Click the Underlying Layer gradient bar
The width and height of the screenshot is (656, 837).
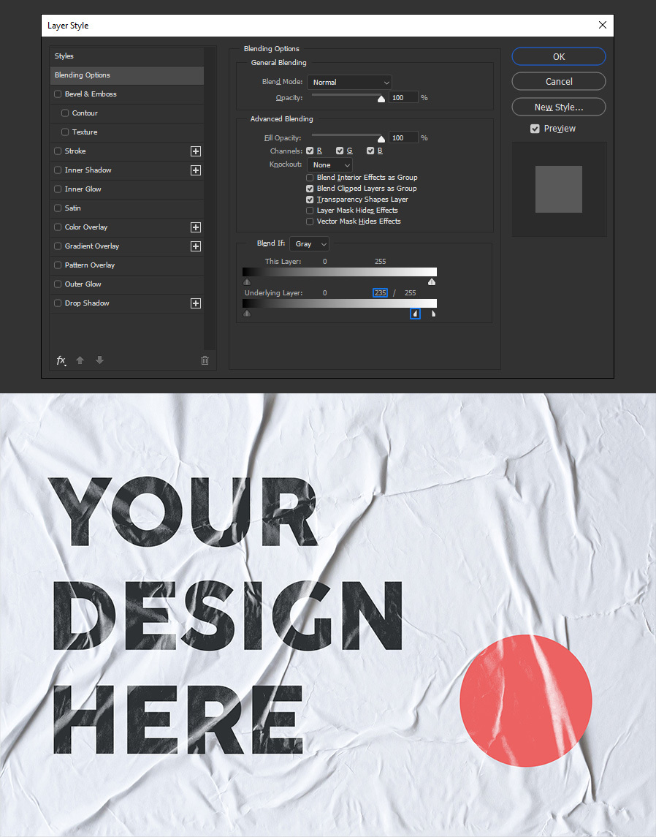(x=340, y=303)
